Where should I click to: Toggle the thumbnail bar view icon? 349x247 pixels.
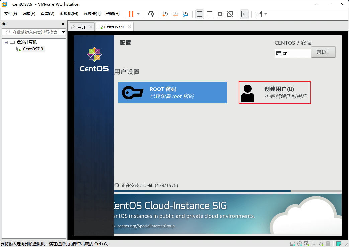click(210, 14)
